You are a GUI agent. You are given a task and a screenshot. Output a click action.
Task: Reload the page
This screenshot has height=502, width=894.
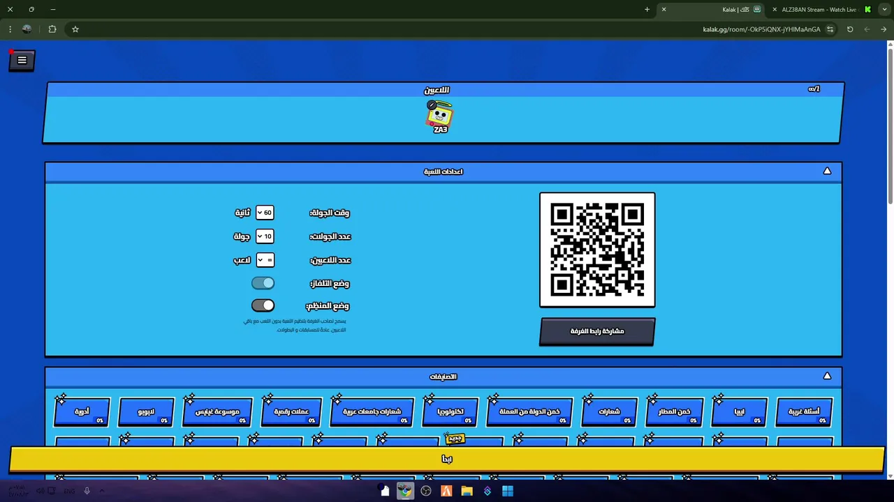850,29
